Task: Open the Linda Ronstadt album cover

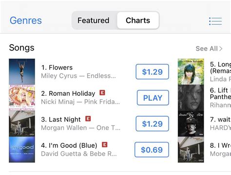Action: tap(191, 71)
